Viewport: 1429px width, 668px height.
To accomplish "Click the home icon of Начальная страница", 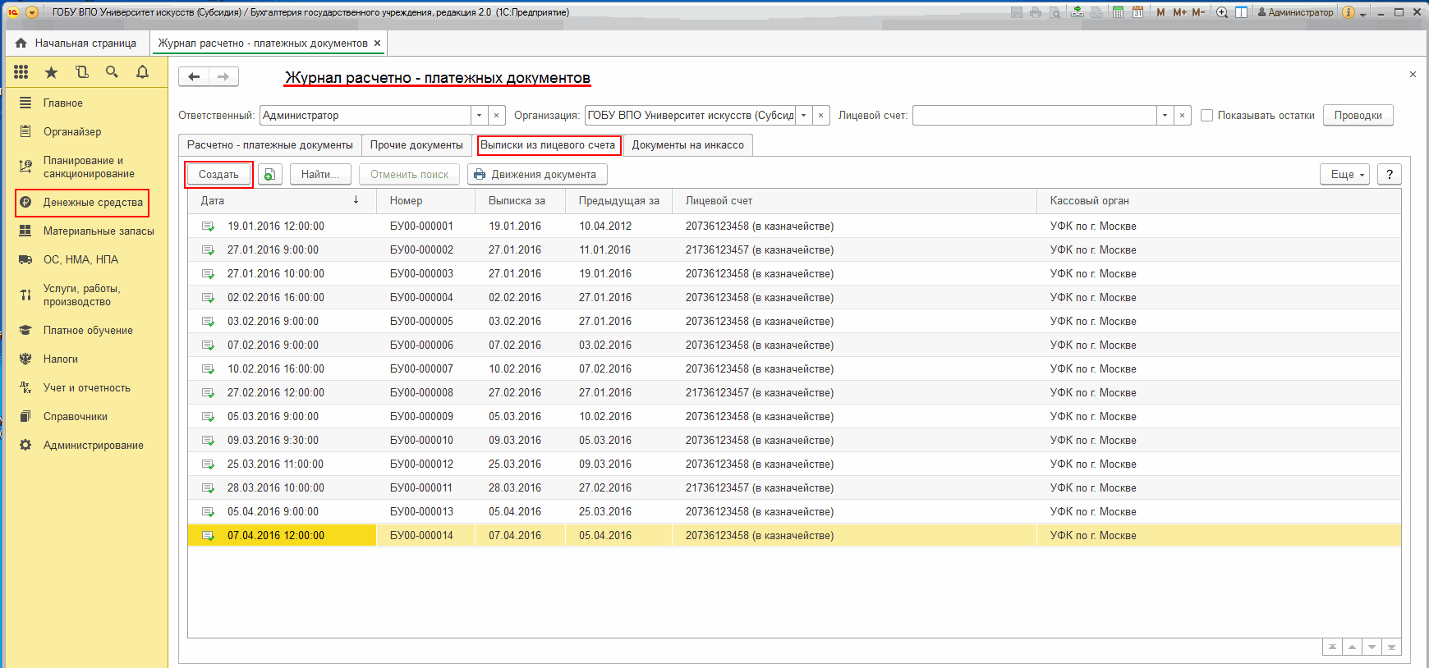I will coord(21,43).
